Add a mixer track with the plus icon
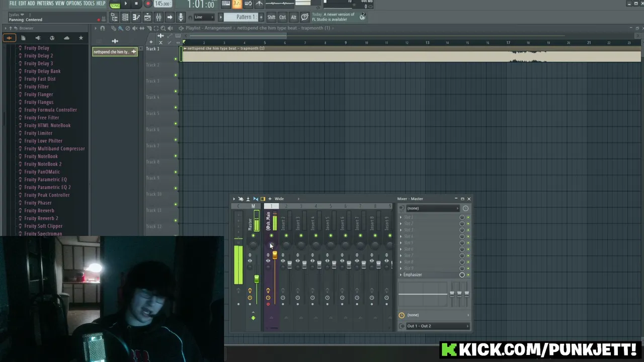This screenshot has height=362, width=644. coord(270,199)
